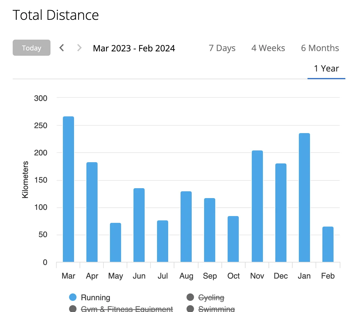358x312 pixels.
Task: Click the November distance bar
Action: tap(257, 206)
